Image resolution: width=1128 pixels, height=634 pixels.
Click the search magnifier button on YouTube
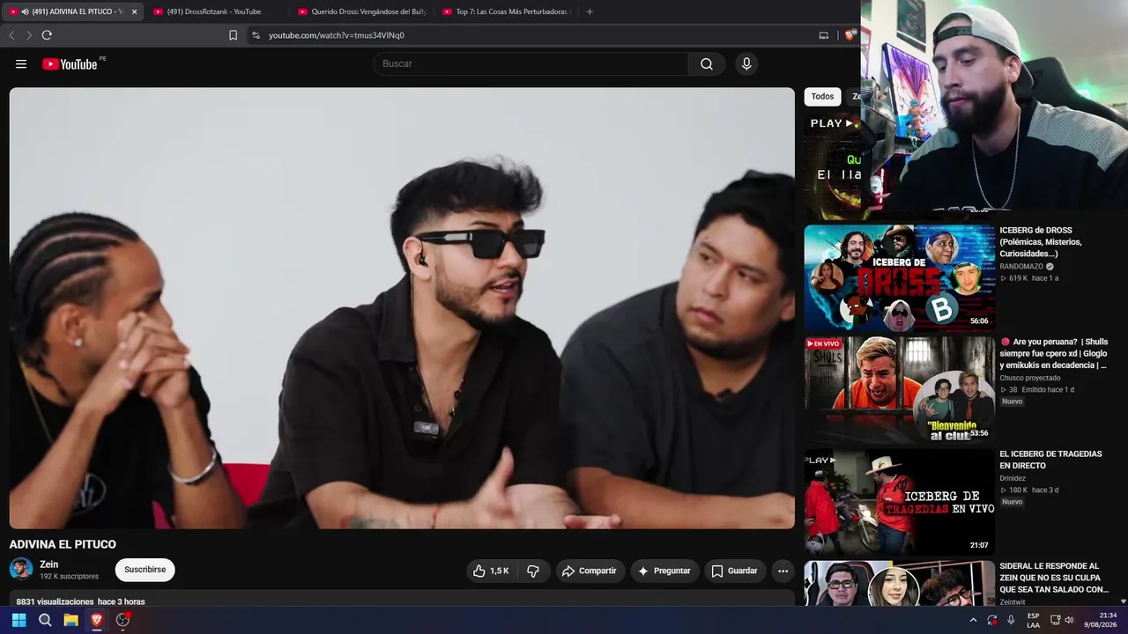coord(707,63)
